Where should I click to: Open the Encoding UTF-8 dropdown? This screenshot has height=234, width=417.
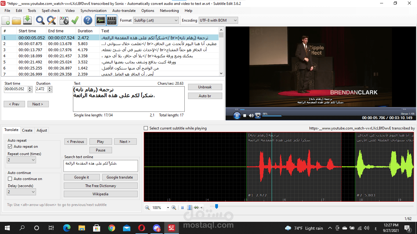click(x=218, y=20)
